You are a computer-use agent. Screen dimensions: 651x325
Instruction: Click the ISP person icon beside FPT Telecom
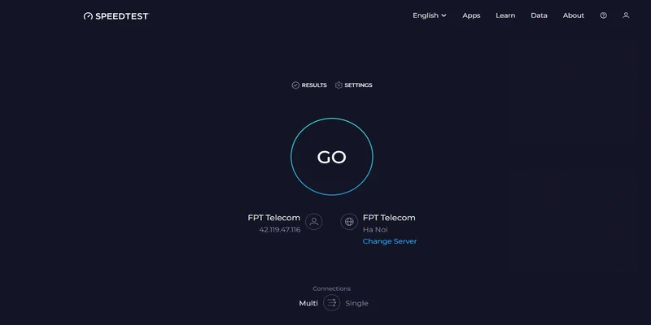314,222
